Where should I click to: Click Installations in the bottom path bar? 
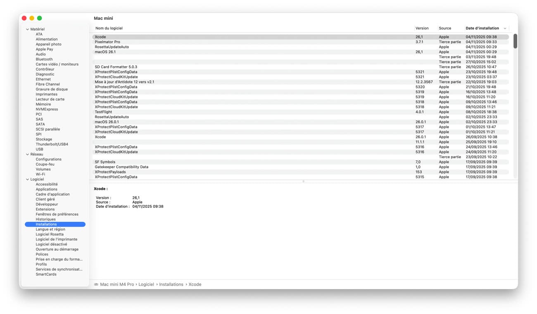171,284
